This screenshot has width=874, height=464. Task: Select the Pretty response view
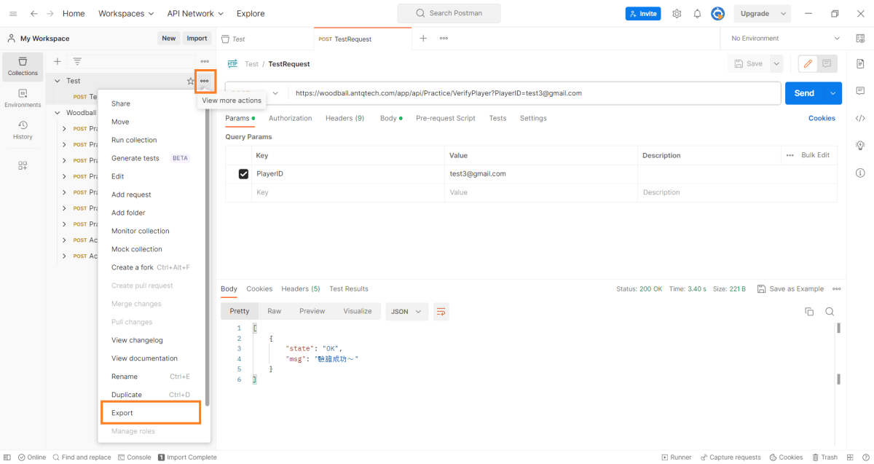(240, 311)
